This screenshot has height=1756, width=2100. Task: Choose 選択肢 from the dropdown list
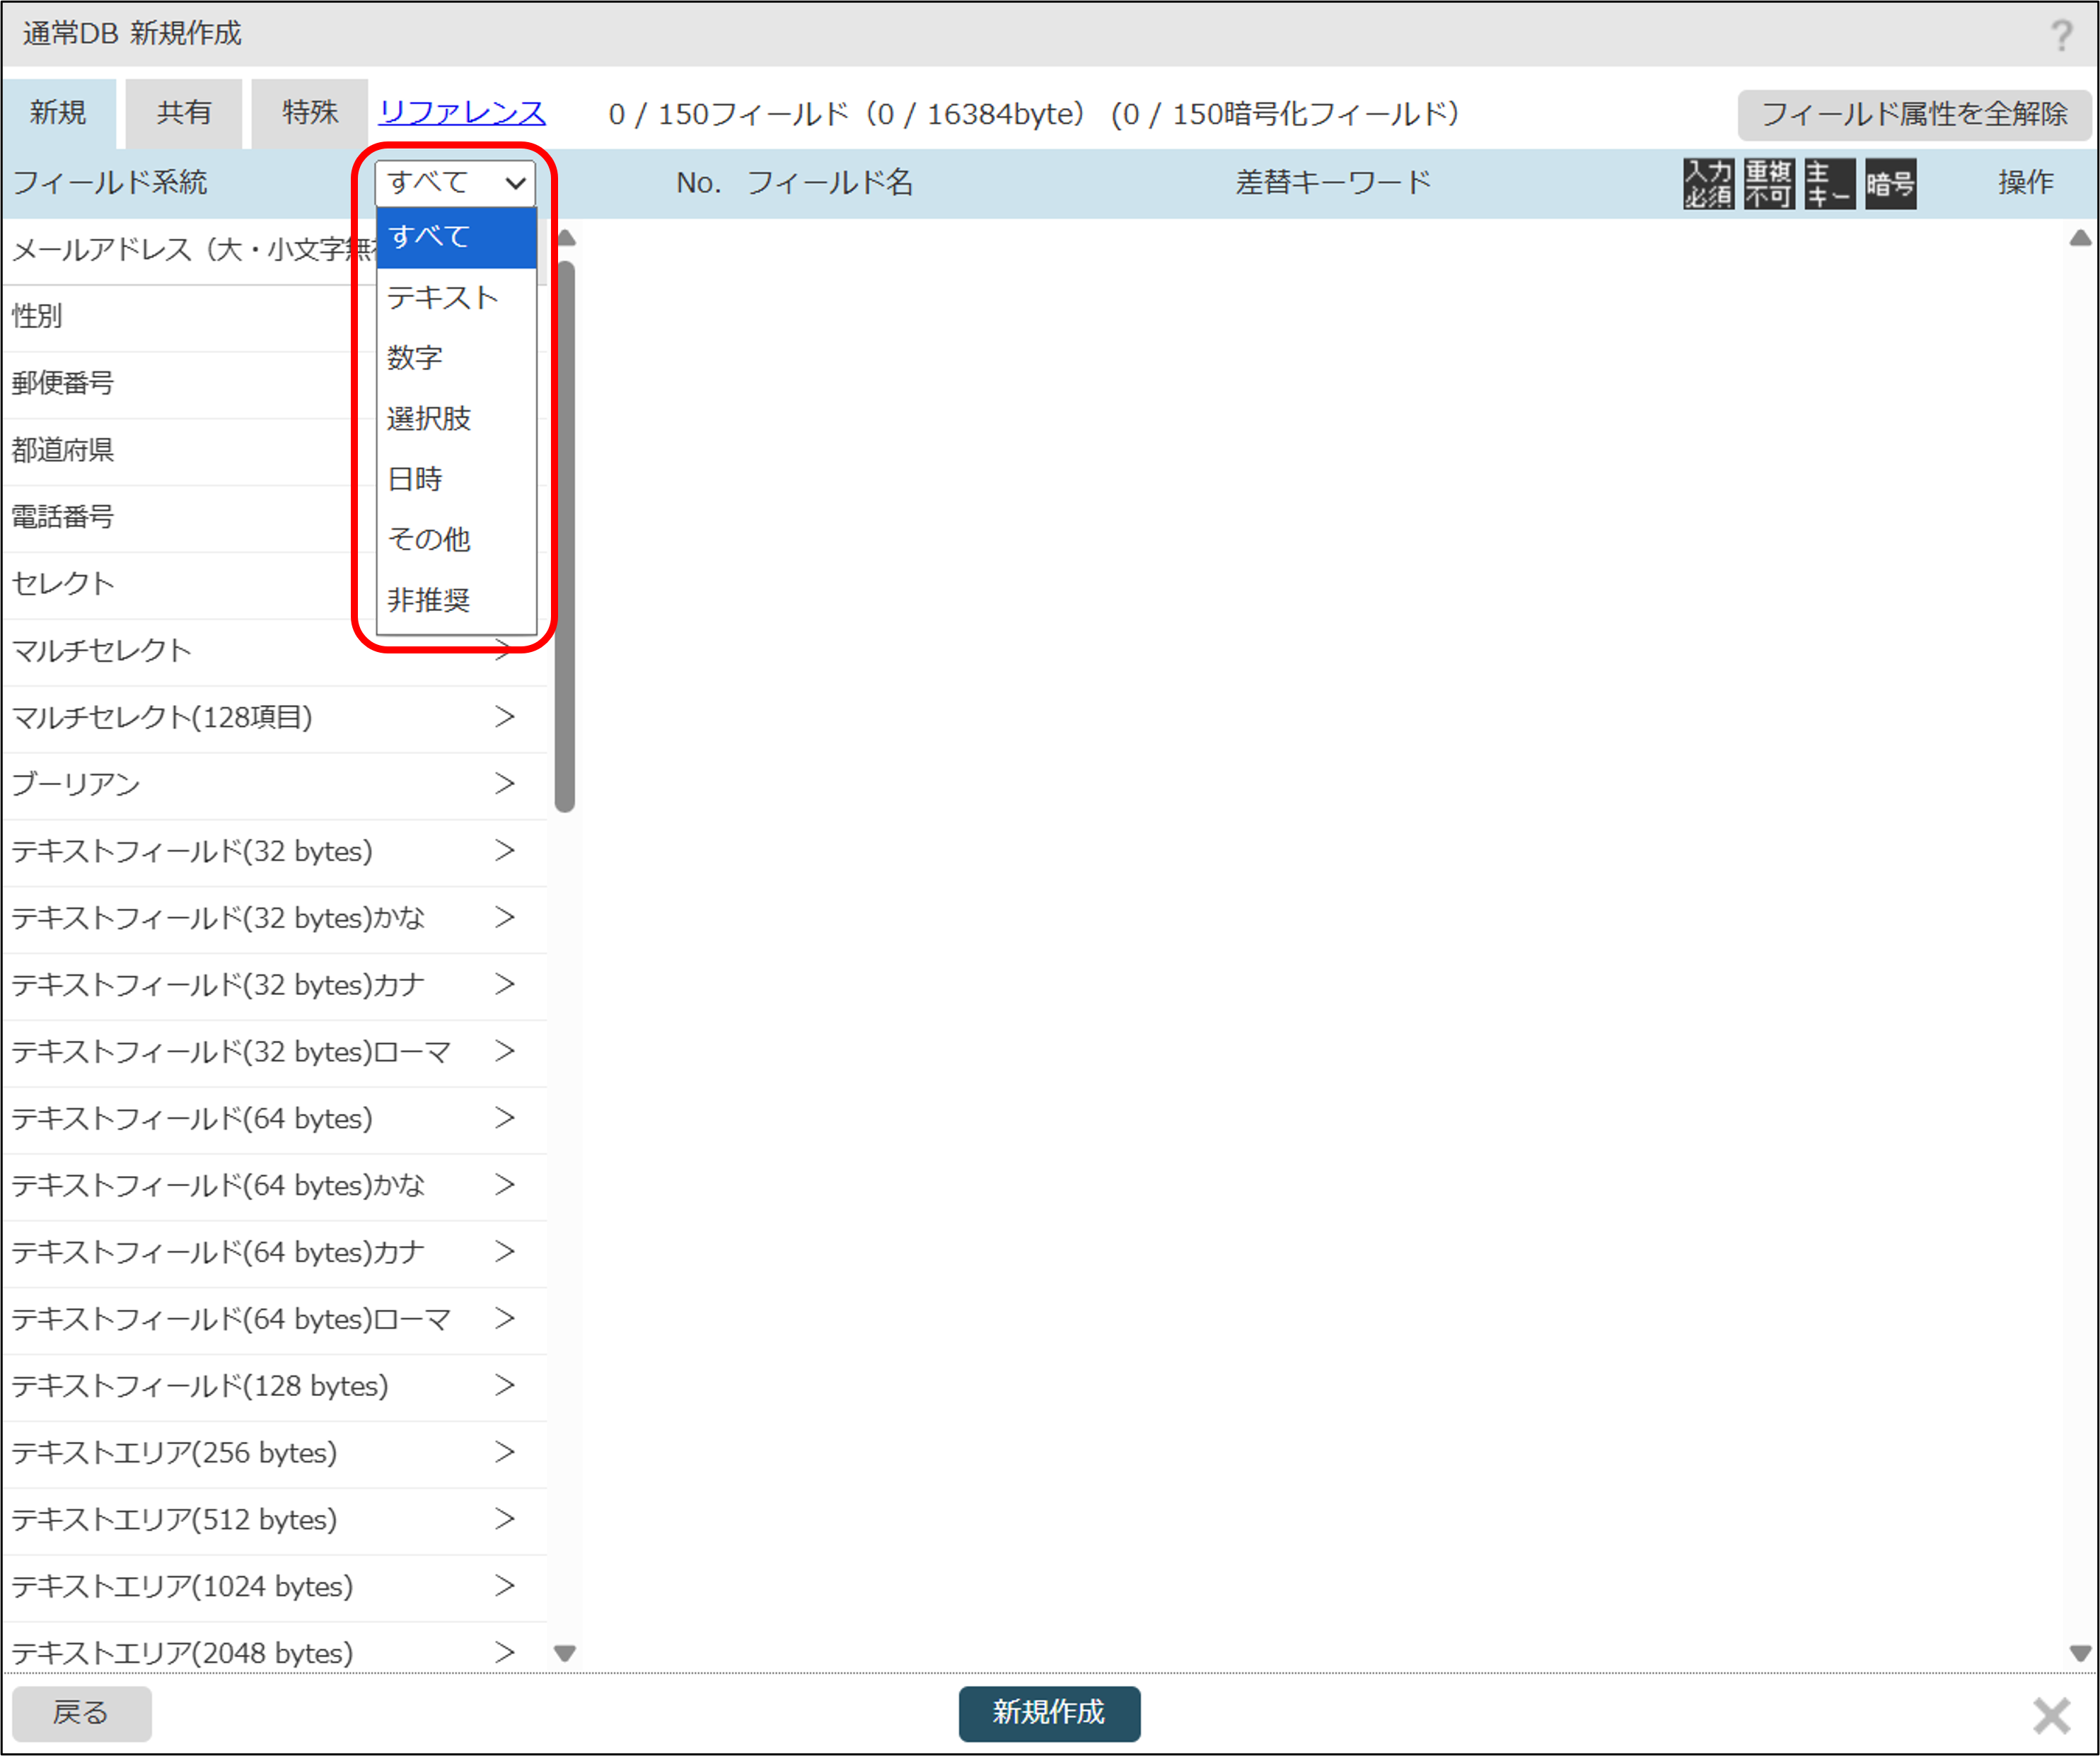tap(430, 418)
